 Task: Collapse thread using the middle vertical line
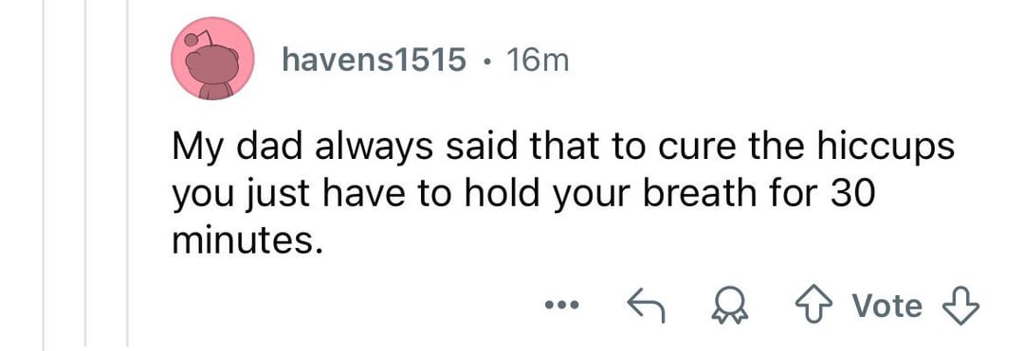(x=85, y=175)
